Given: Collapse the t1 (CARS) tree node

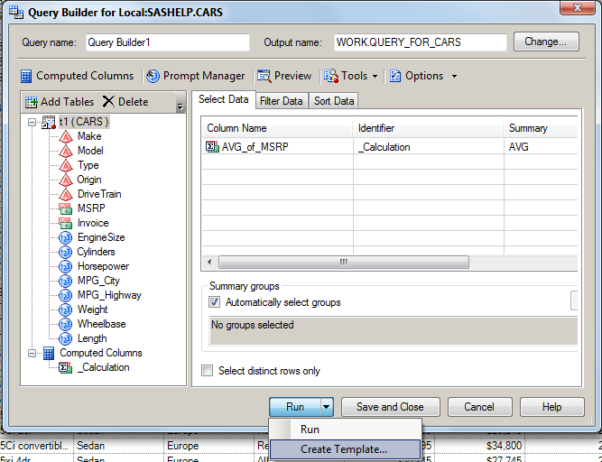Looking at the screenshot, I should click(32, 122).
